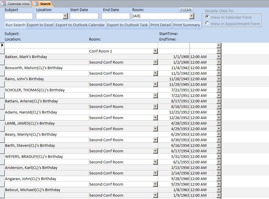Open the Conf Room 1 room dropdown

point(155,51)
